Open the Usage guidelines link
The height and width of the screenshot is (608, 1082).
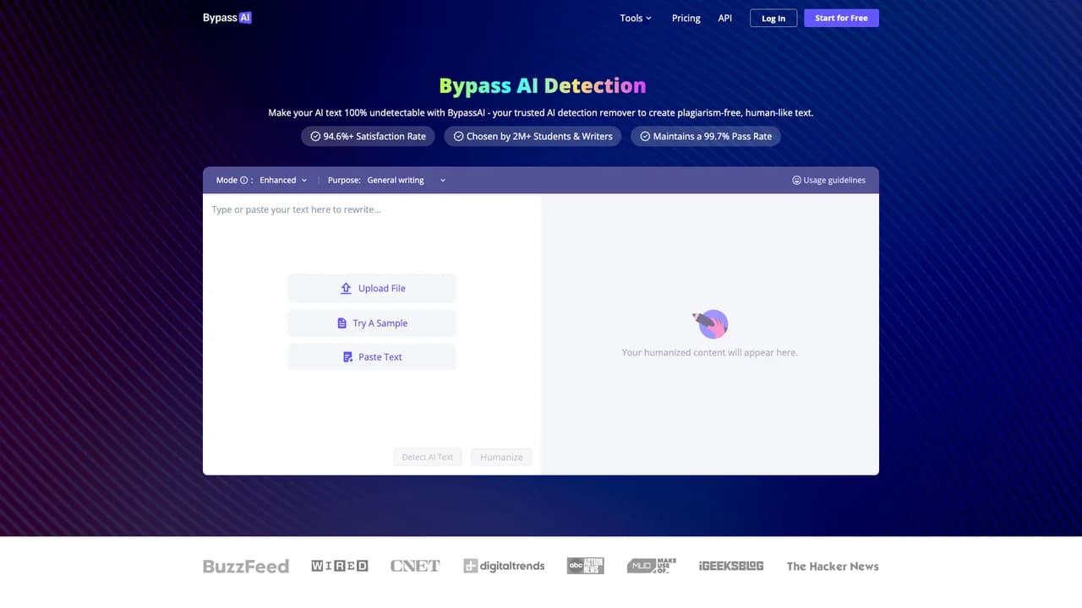pos(828,180)
